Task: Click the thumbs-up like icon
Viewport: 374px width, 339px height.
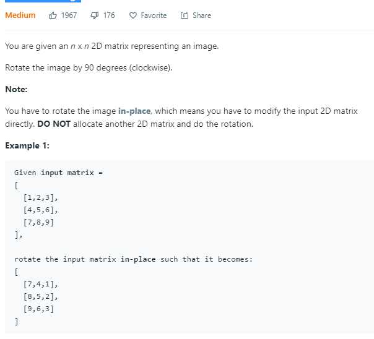Action: [53, 15]
